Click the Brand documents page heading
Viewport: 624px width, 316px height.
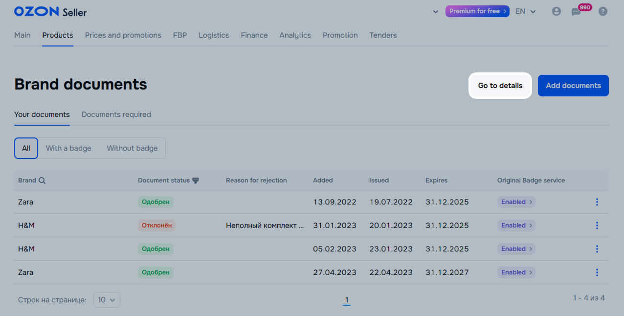81,84
